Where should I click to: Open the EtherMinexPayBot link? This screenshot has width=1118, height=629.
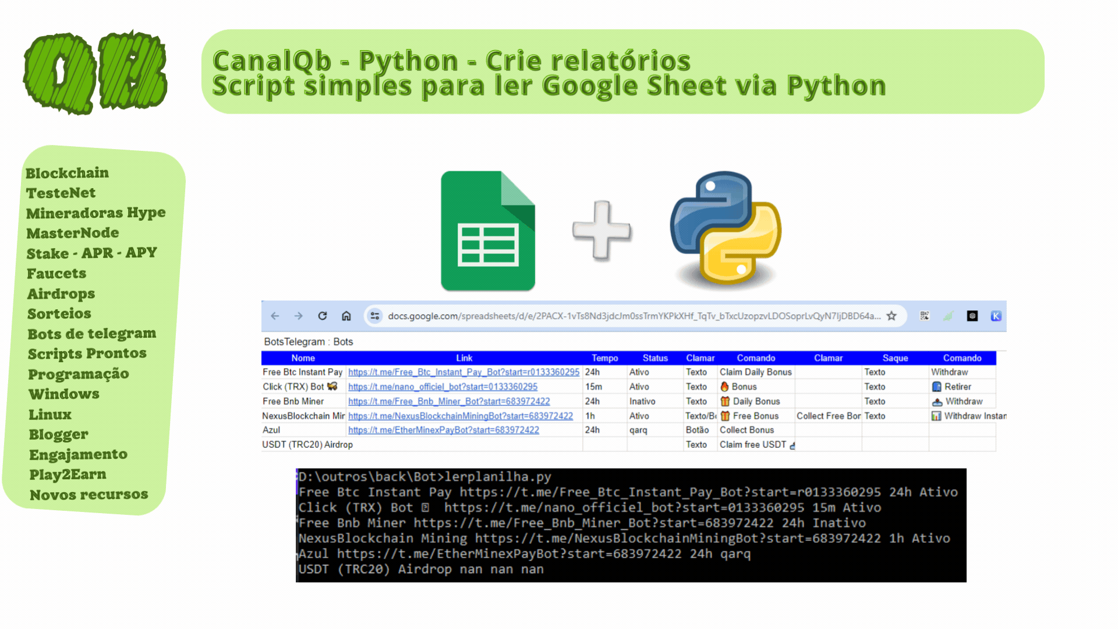pos(444,430)
